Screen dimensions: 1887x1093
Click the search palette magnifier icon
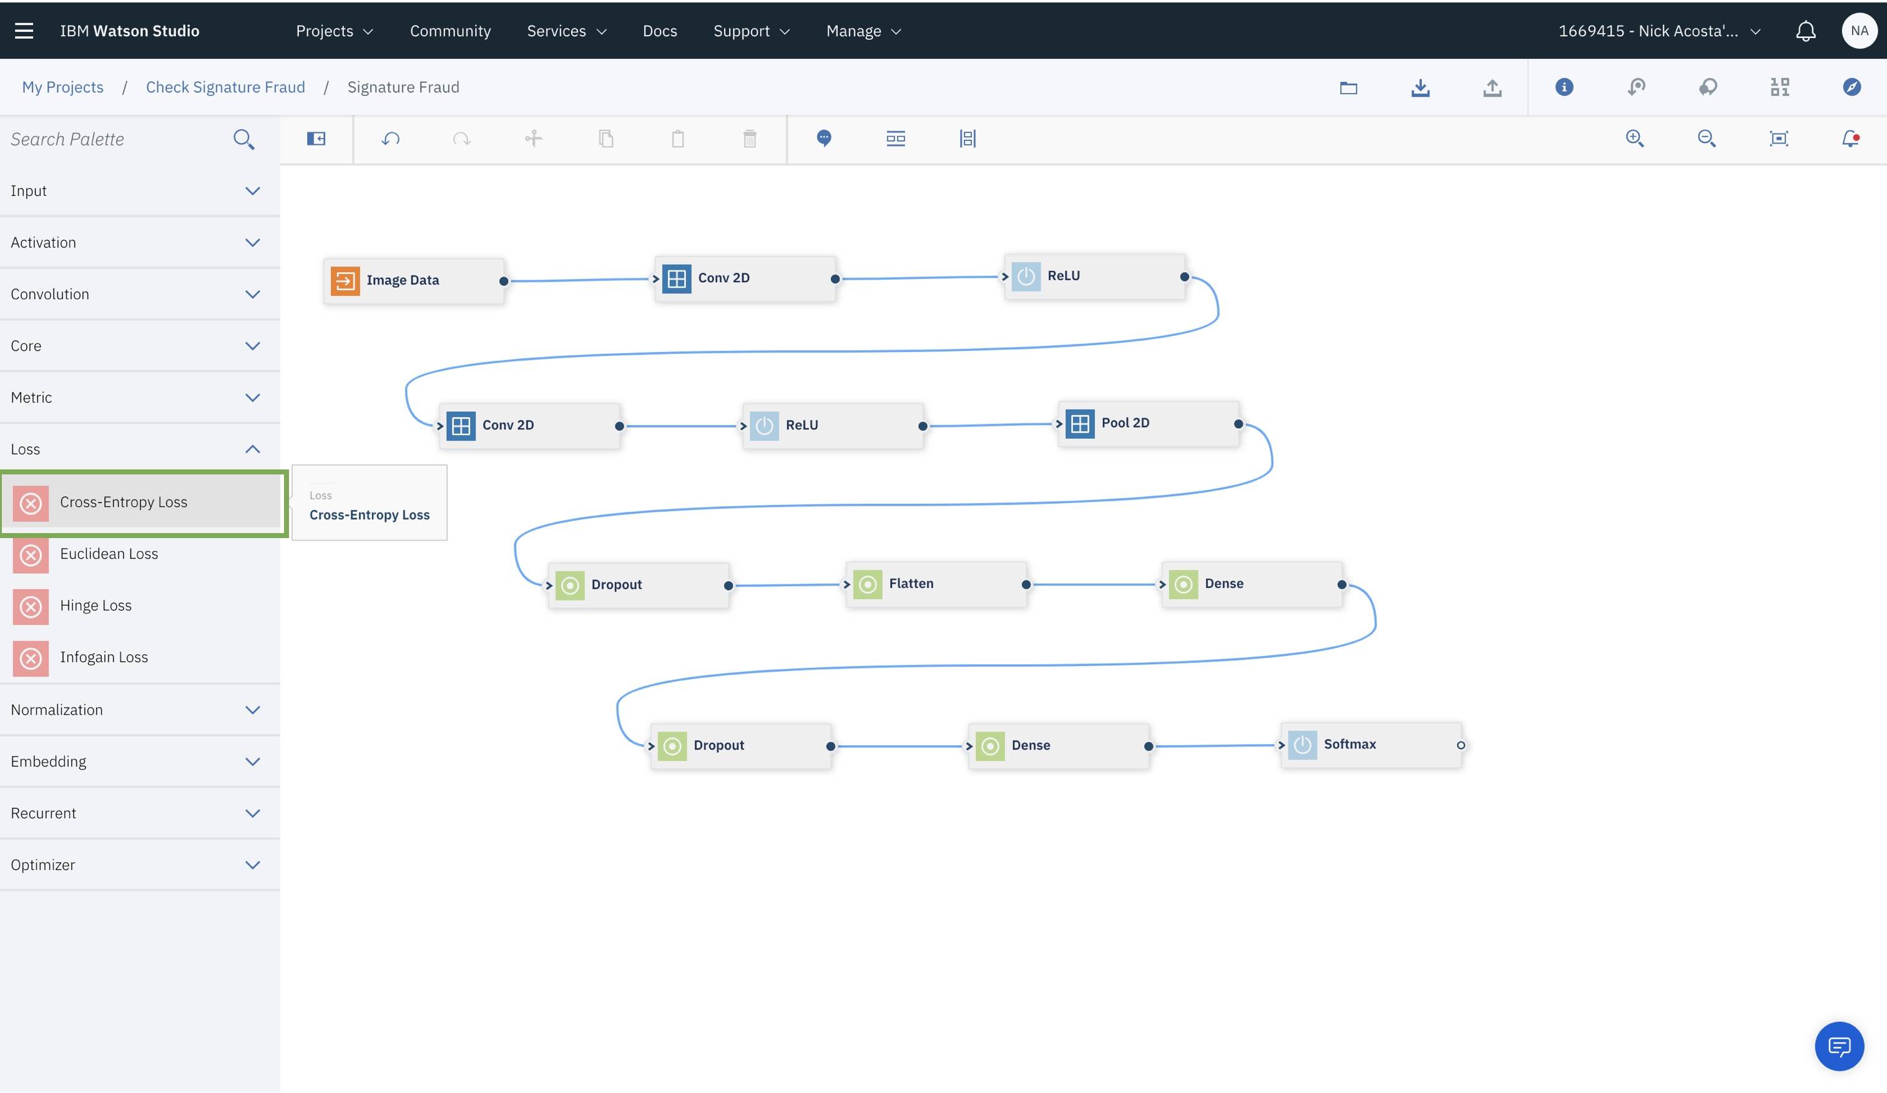(x=243, y=139)
